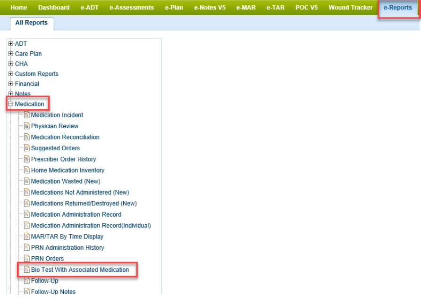Image resolution: width=421 pixels, height=302 pixels.
Task: Open the Physician Review report
Action: (x=55, y=126)
